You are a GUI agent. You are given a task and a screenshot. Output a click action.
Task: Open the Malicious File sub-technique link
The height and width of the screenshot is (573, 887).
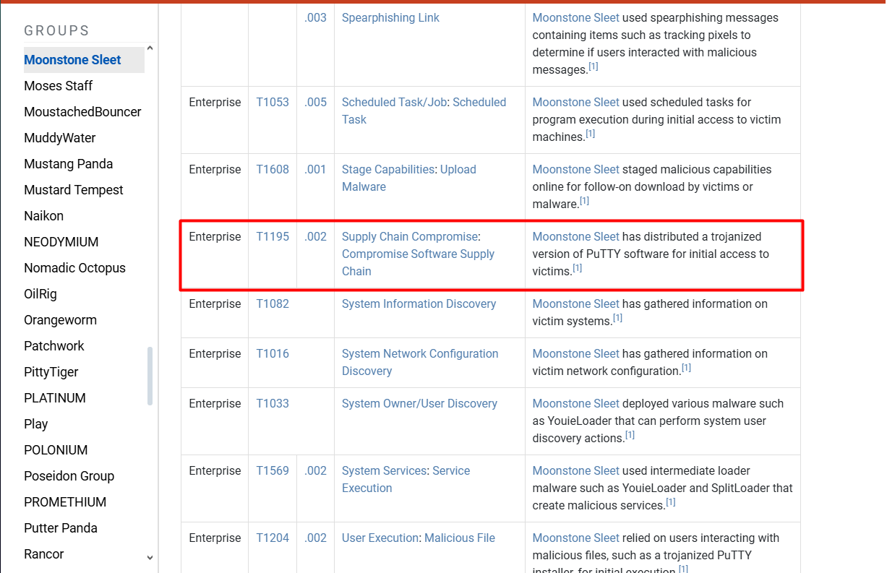tap(460, 538)
